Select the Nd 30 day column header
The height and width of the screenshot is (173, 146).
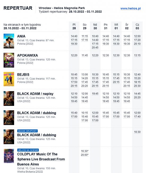(95, 27)
